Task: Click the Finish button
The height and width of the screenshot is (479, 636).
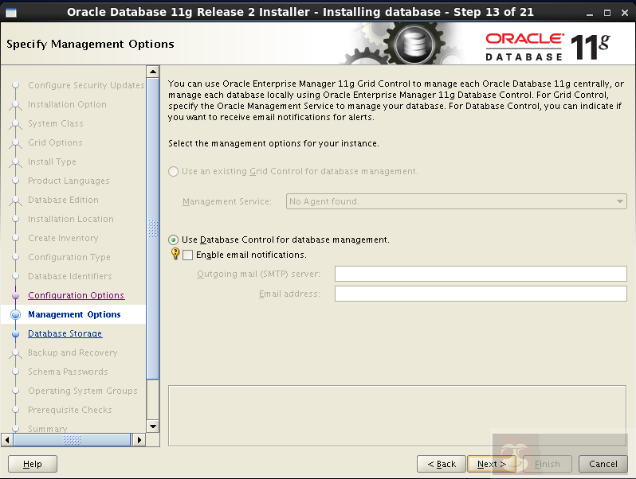Action: (548, 464)
